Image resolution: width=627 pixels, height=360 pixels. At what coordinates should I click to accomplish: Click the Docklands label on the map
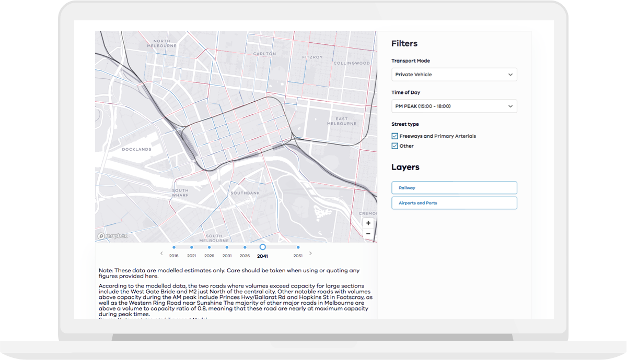136,149
